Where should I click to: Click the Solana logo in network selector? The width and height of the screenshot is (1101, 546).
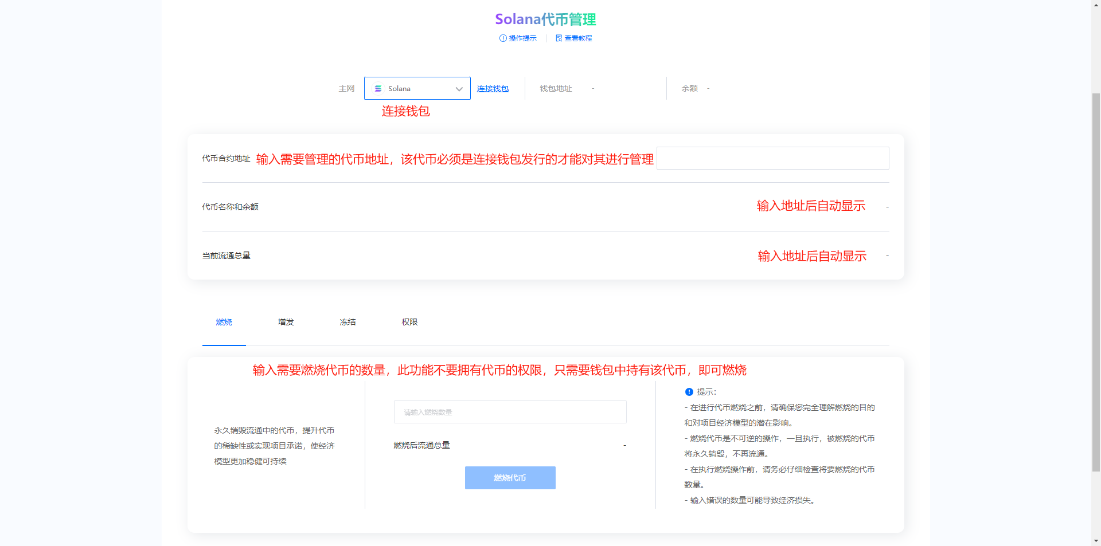pos(378,89)
